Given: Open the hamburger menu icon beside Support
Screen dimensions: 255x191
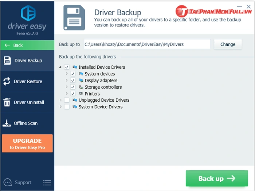Looking at the screenshot, I should (x=47, y=183).
